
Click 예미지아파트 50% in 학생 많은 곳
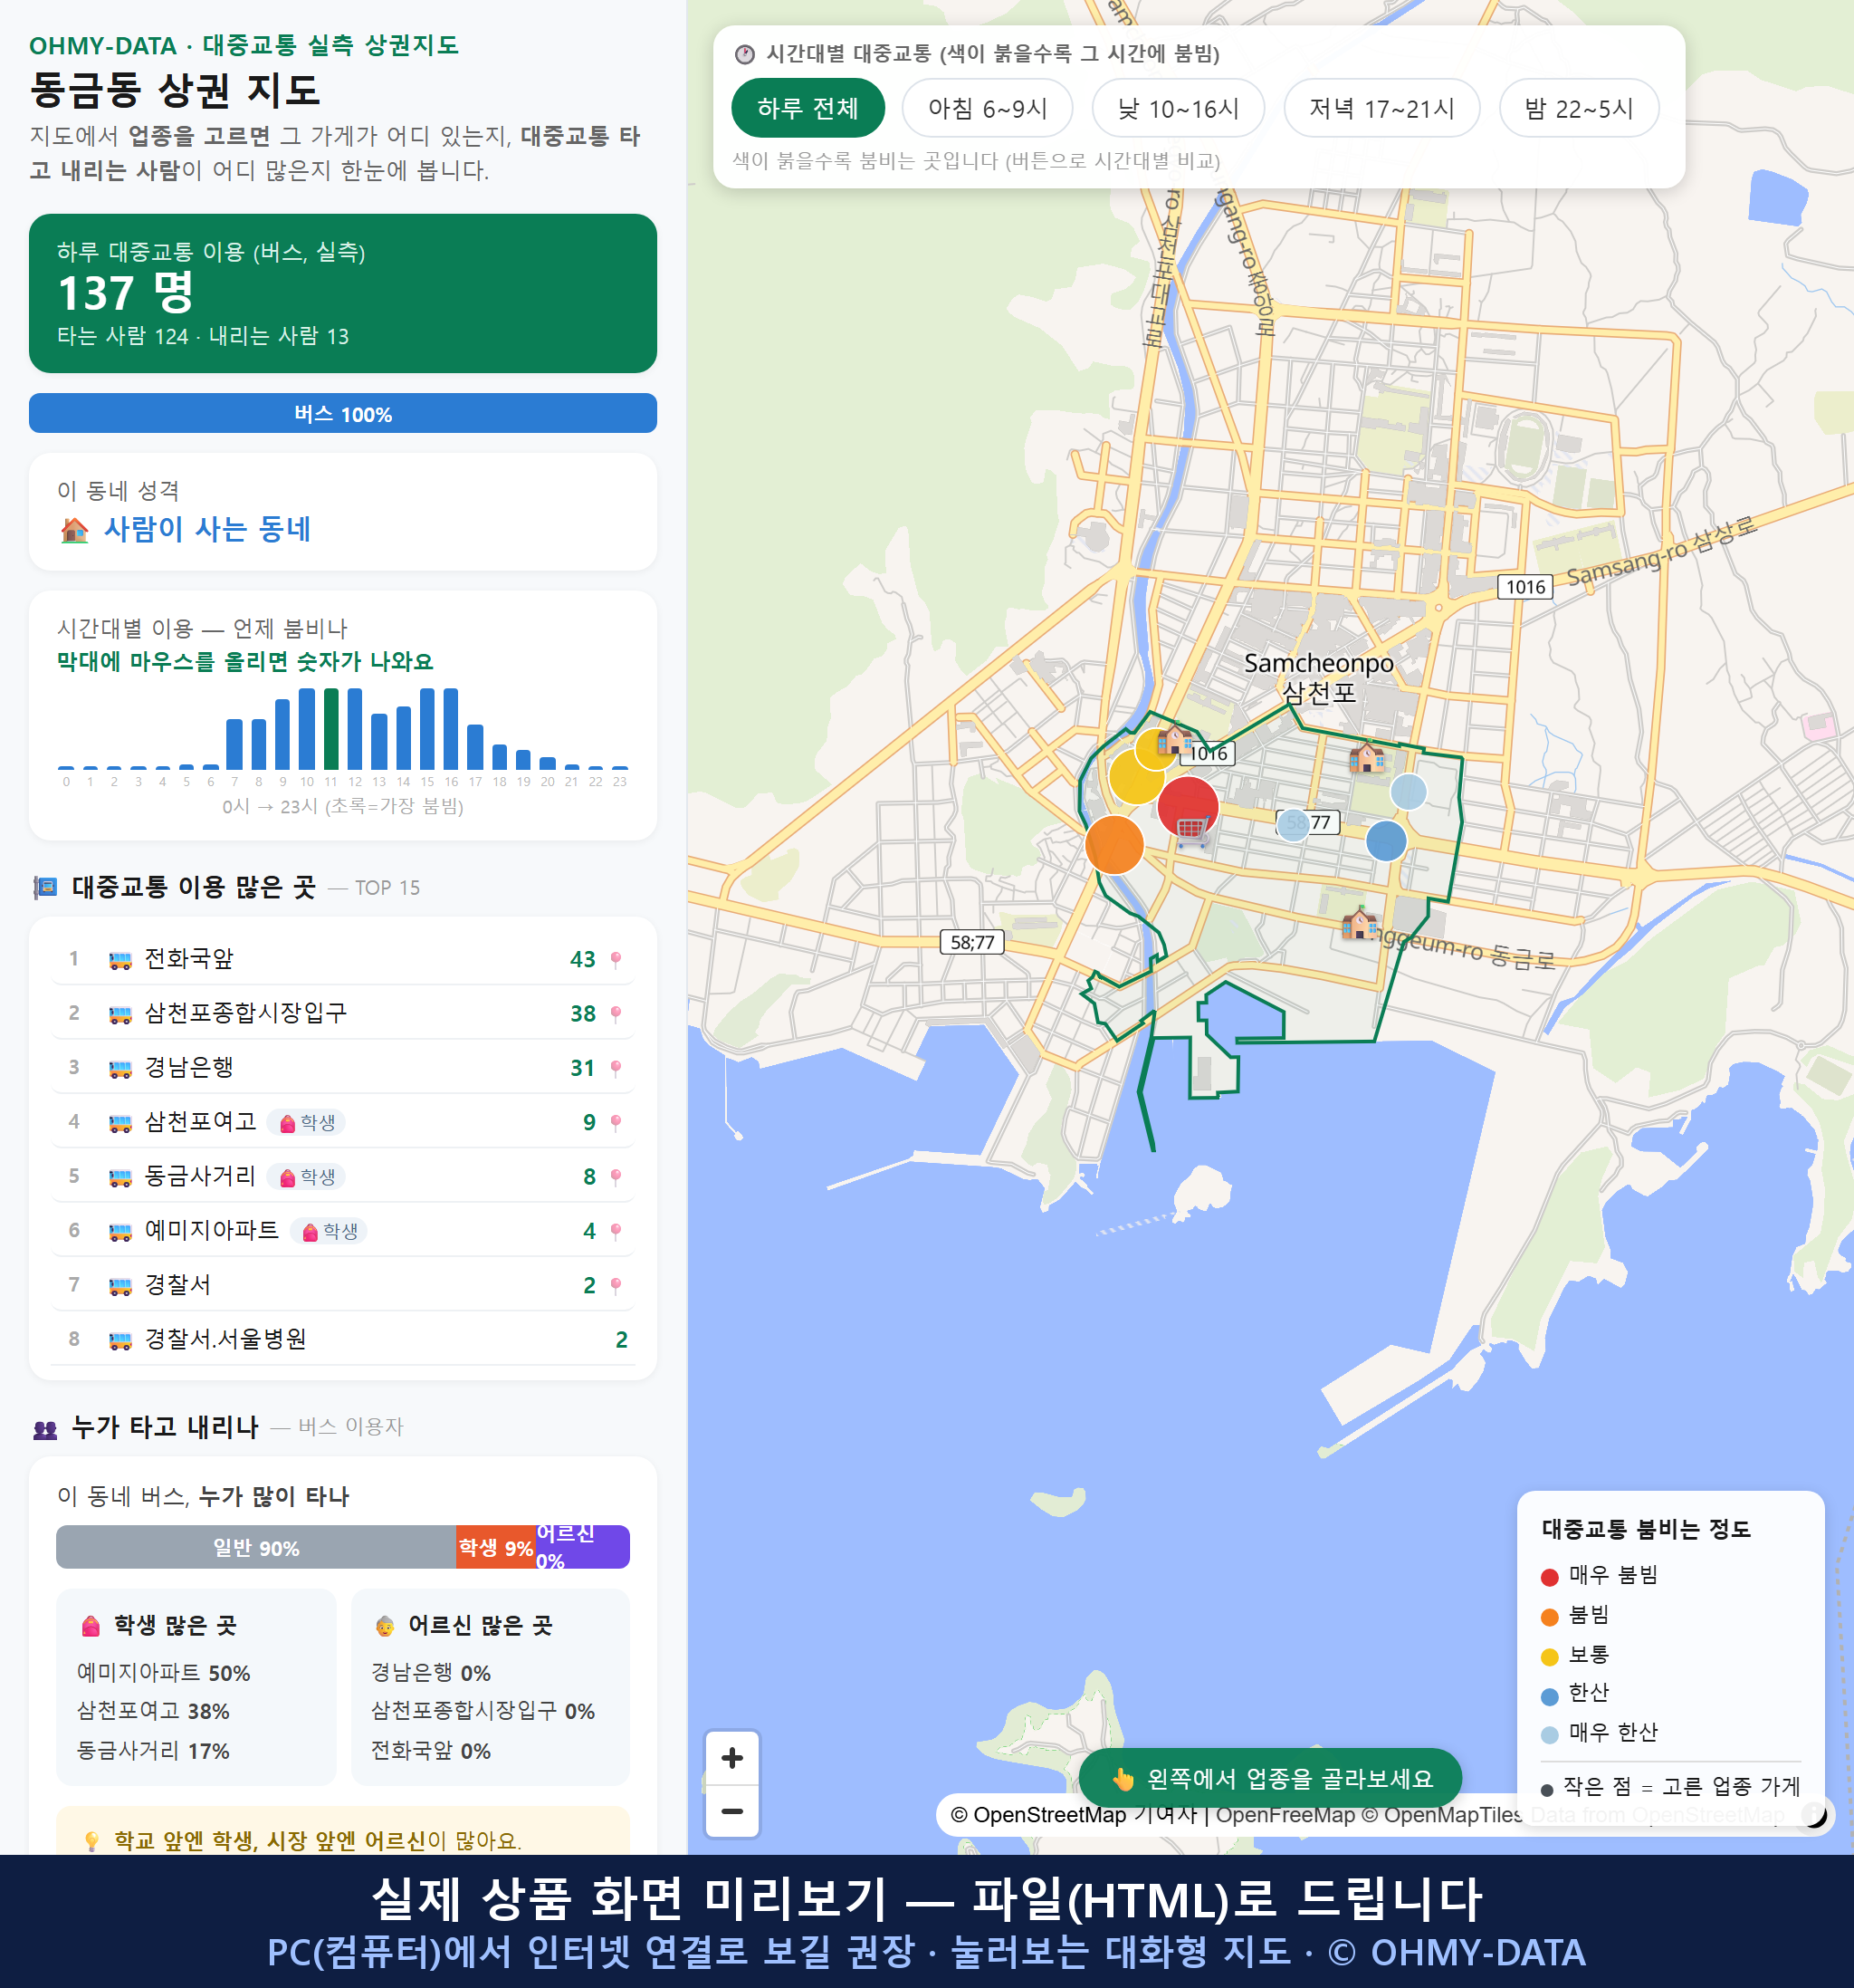[x=164, y=1673]
